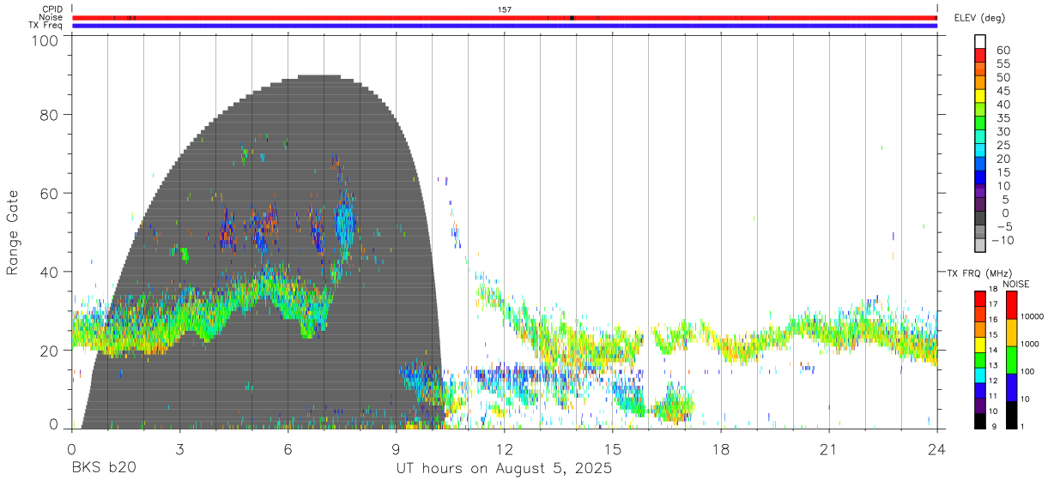The image size is (1054, 486).
Task: Click TX FRQ legend label "11"
Action: click(x=994, y=396)
